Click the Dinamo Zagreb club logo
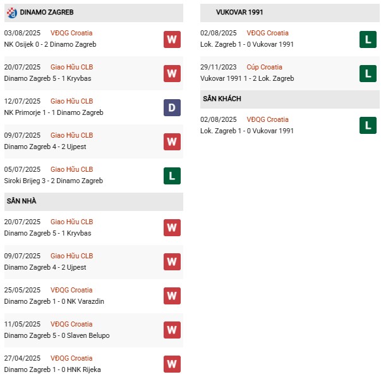Viewport: 381px width, 384px height. [x=11, y=12]
